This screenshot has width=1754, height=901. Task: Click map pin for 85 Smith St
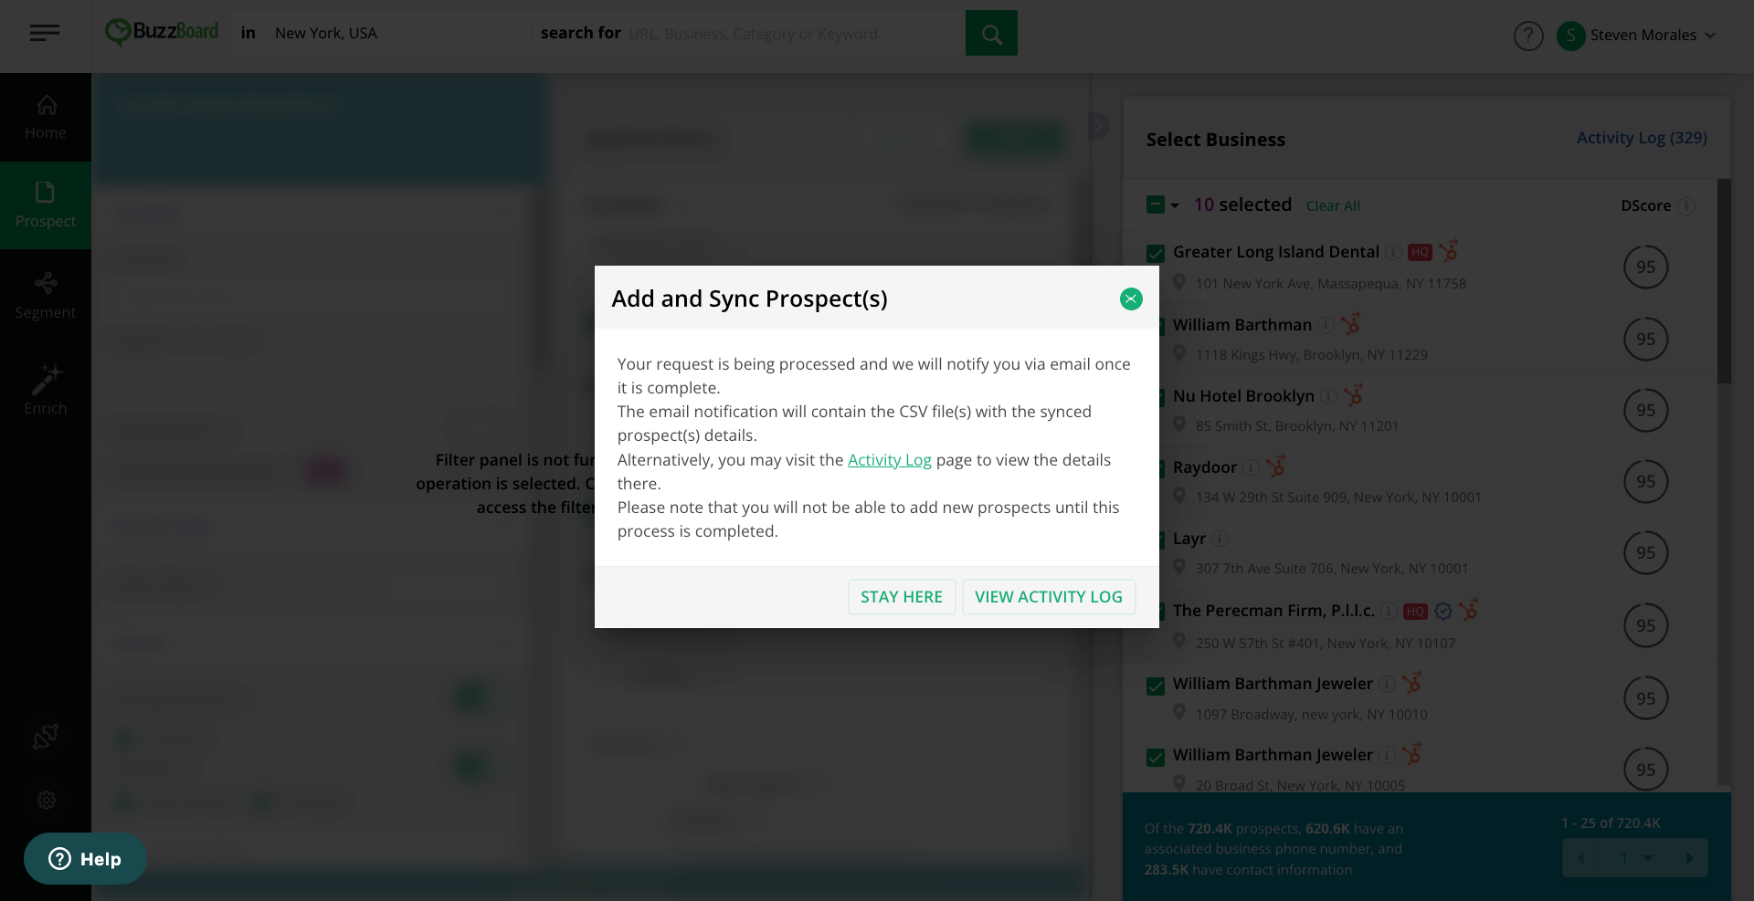click(x=1179, y=424)
